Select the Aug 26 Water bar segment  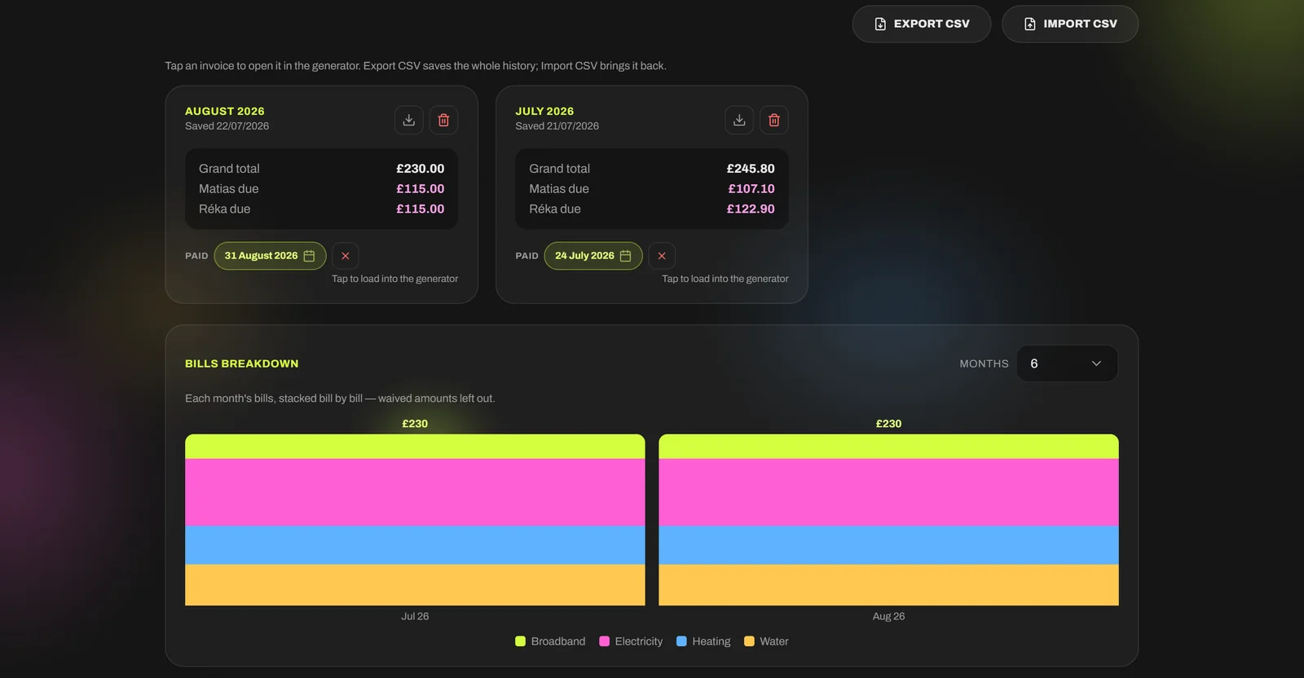[888, 585]
